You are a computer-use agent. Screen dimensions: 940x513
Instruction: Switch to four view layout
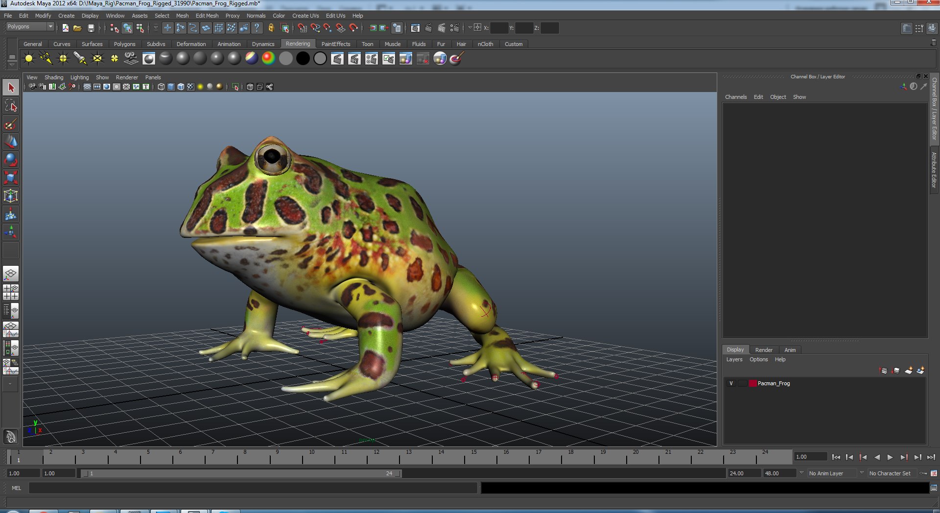11,292
